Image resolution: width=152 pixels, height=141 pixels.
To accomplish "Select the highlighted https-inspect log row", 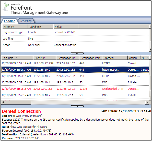I will 75,70.
